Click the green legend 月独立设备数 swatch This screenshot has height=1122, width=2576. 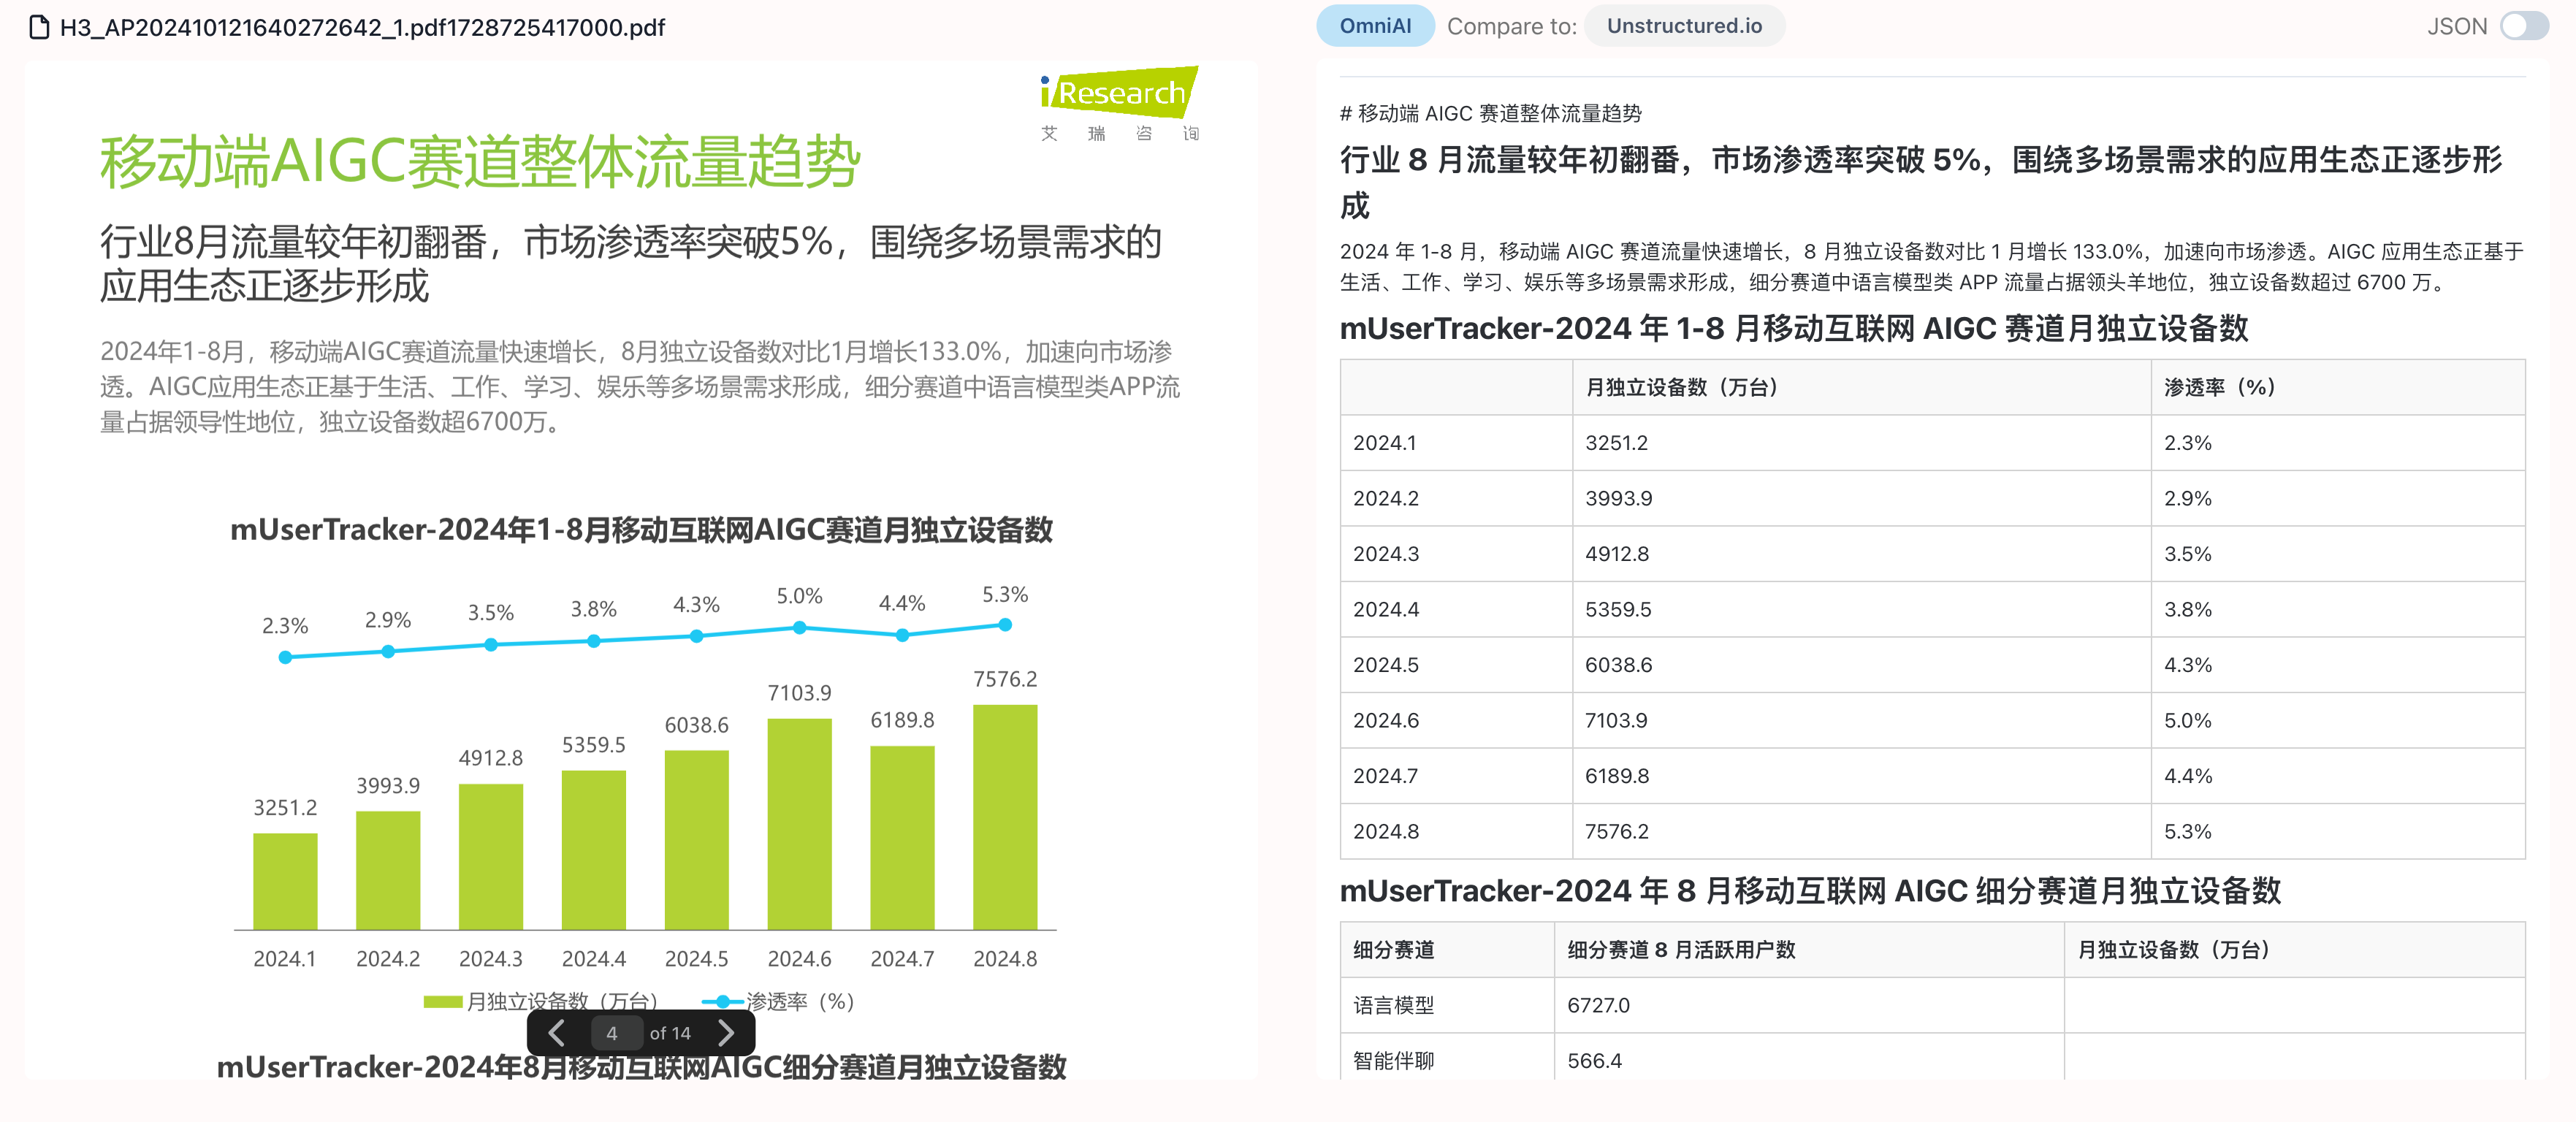coord(443,1001)
